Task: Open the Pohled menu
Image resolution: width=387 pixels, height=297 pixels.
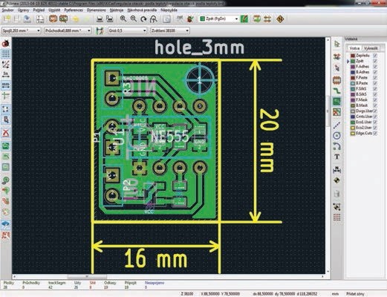Action: tap(39, 10)
